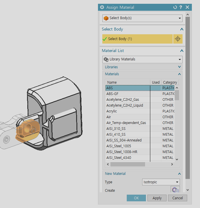Click the METAL category cell of AISI_310_SS
Viewport: 200px width, 208px height.
168,129
